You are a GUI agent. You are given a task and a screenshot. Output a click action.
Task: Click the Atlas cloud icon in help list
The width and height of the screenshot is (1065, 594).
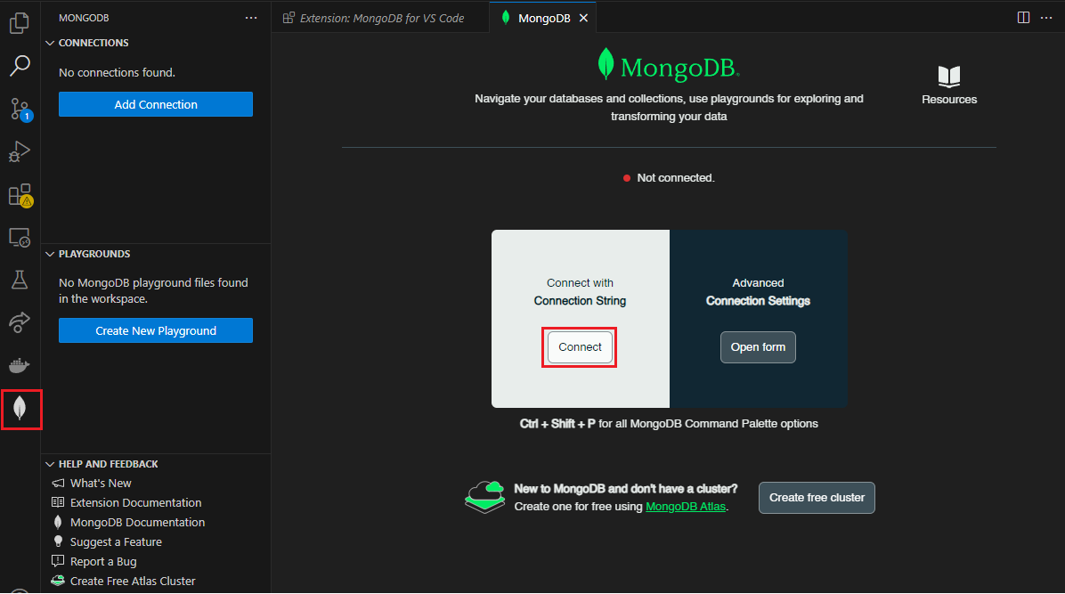click(58, 581)
